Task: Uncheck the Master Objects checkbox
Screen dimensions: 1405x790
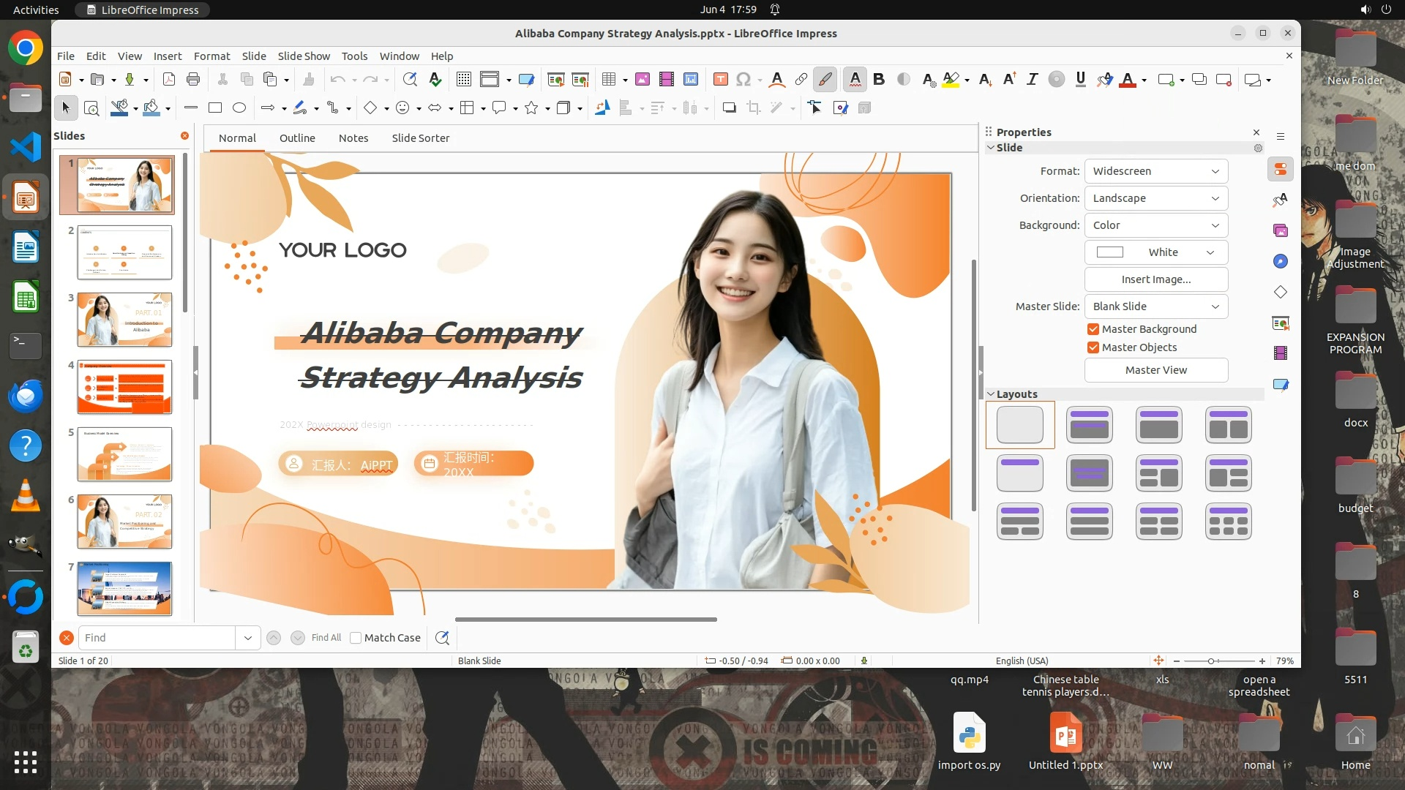Action: (x=1093, y=347)
